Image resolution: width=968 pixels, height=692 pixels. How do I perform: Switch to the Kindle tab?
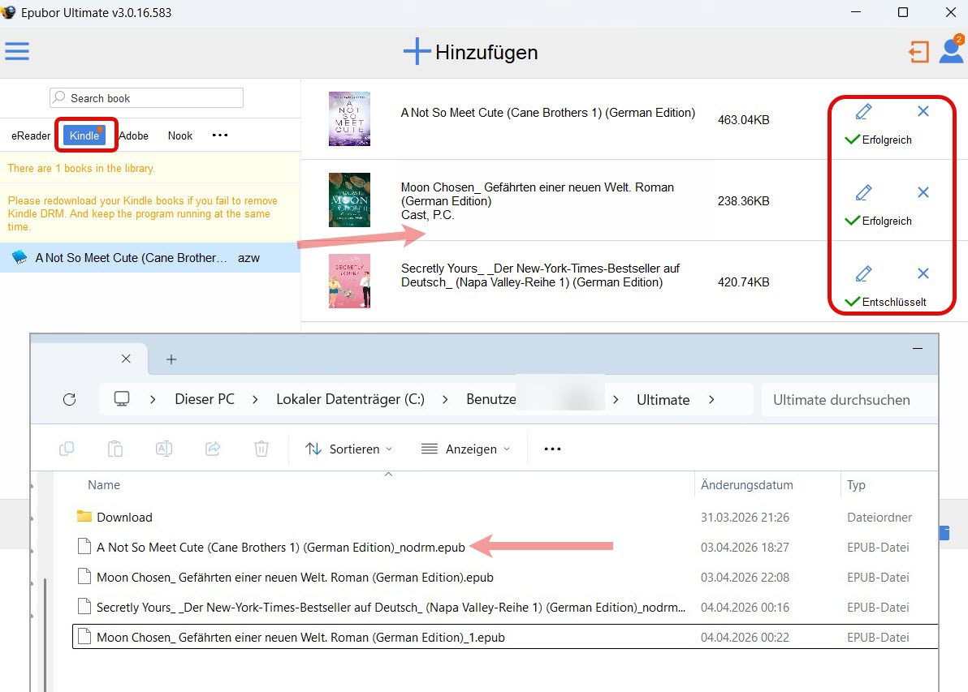coord(84,135)
